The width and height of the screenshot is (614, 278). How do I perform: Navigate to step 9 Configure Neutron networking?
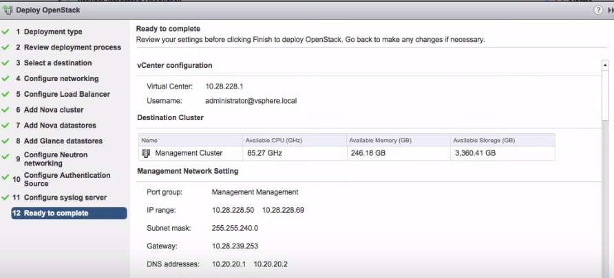click(x=55, y=159)
